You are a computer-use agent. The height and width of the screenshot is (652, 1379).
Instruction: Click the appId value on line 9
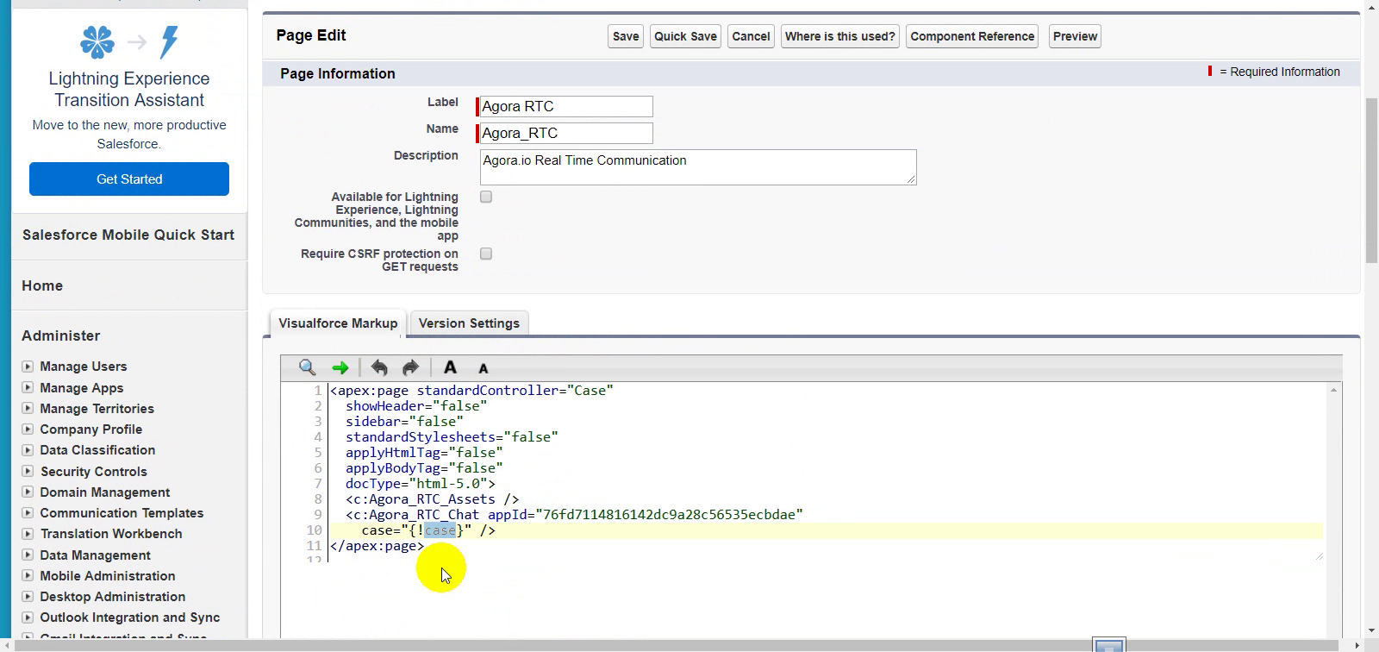click(669, 515)
